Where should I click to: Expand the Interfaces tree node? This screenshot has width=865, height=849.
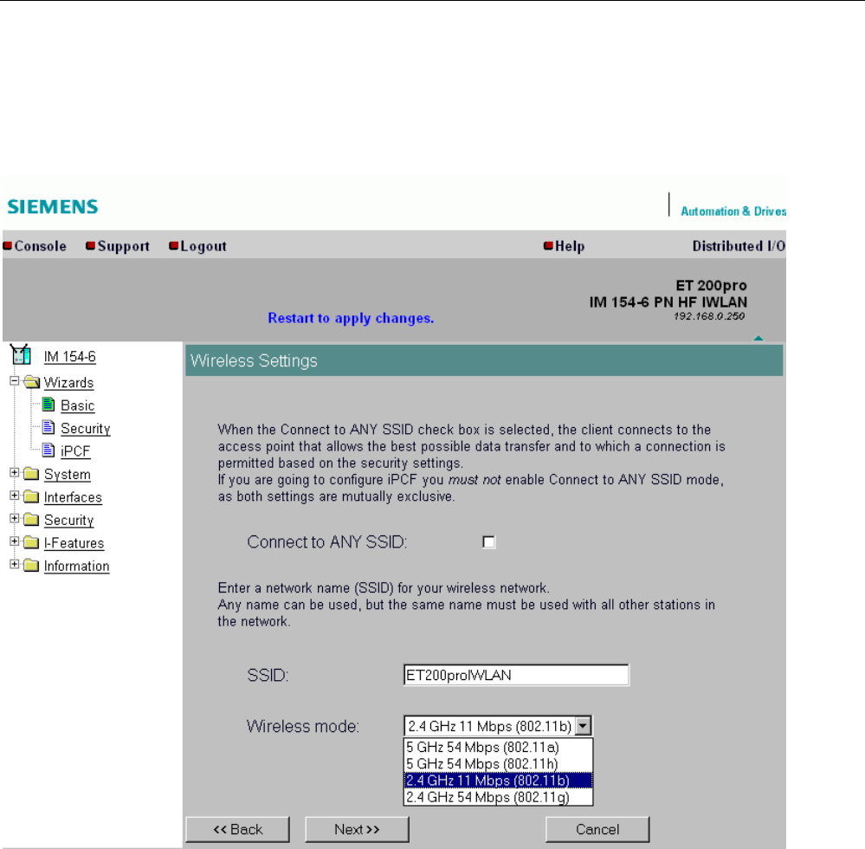[15, 496]
